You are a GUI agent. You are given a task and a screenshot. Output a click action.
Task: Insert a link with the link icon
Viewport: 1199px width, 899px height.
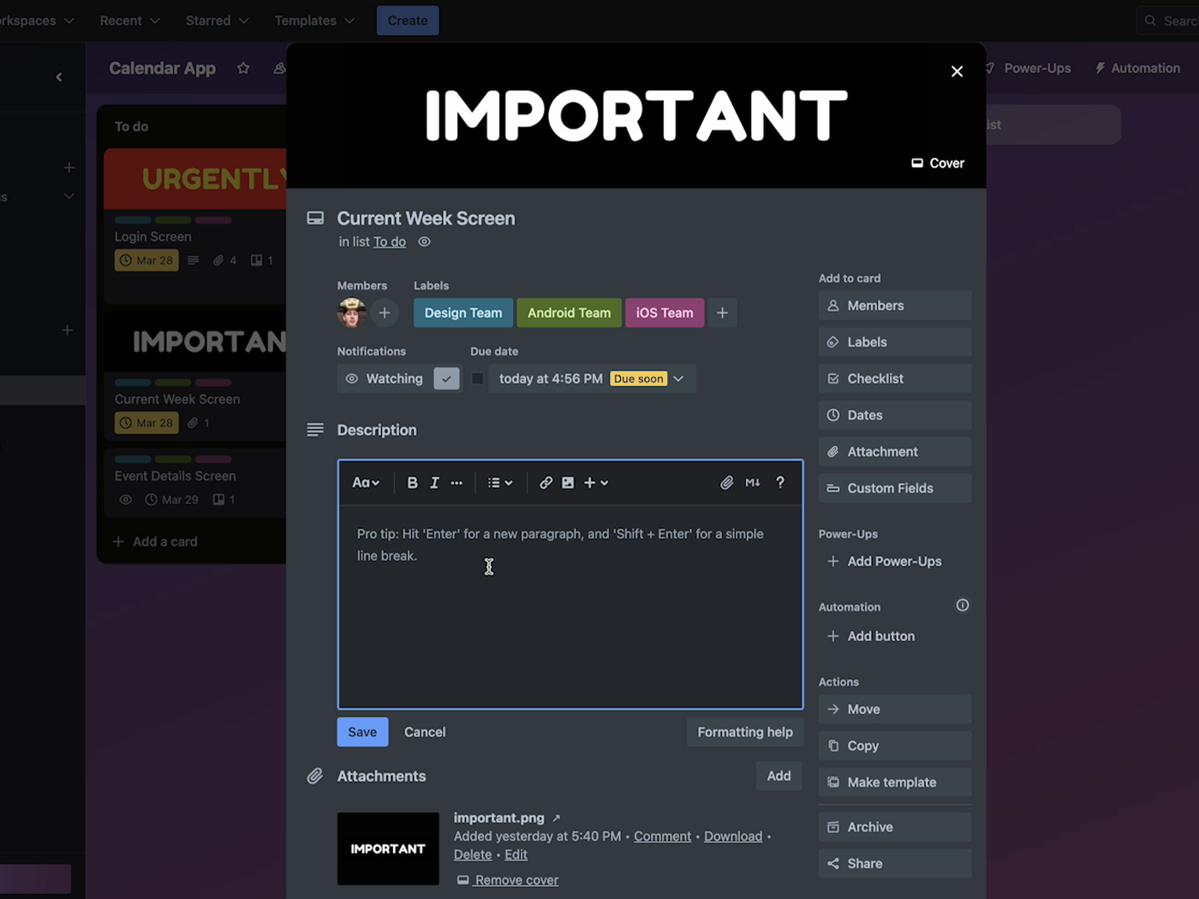546,483
